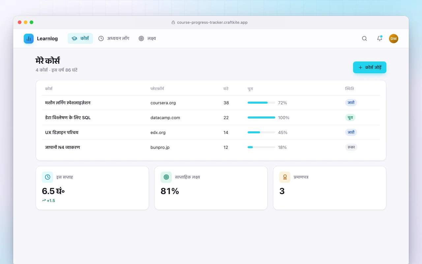
Task: Open the DM user avatar
Action: [x=394, y=39]
